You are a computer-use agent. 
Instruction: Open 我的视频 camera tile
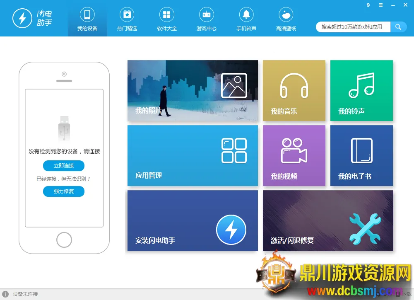click(x=294, y=155)
